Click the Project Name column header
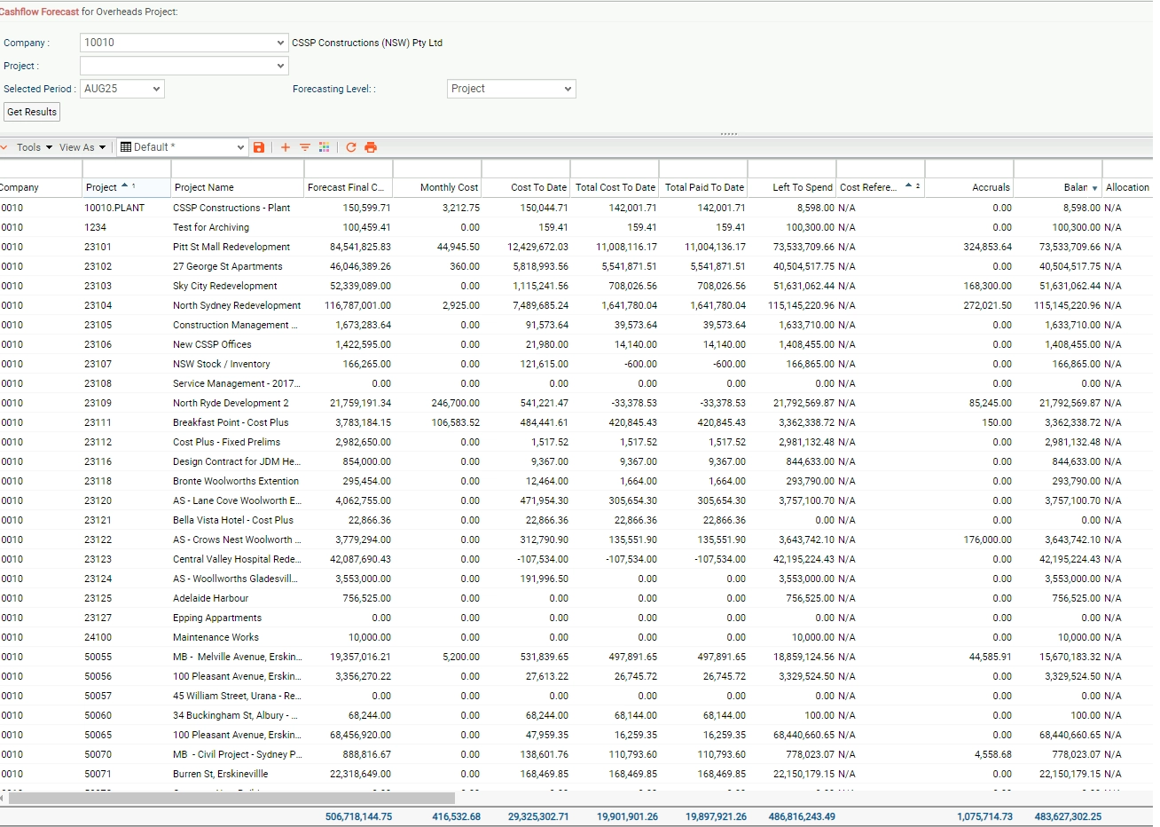The height and width of the screenshot is (827, 1160). (x=237, y=187)
